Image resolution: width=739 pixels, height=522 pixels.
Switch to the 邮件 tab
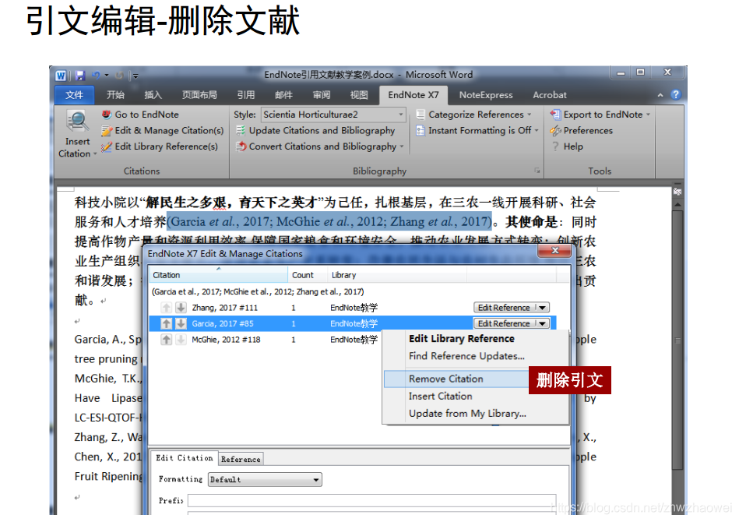coord(283,95)
